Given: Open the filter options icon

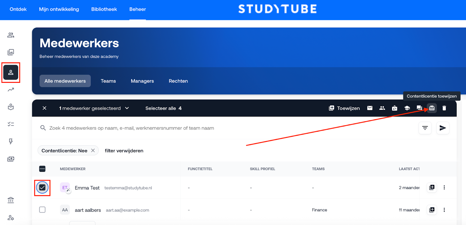Looking at the screenshot, I should click(x=425, y=128).
